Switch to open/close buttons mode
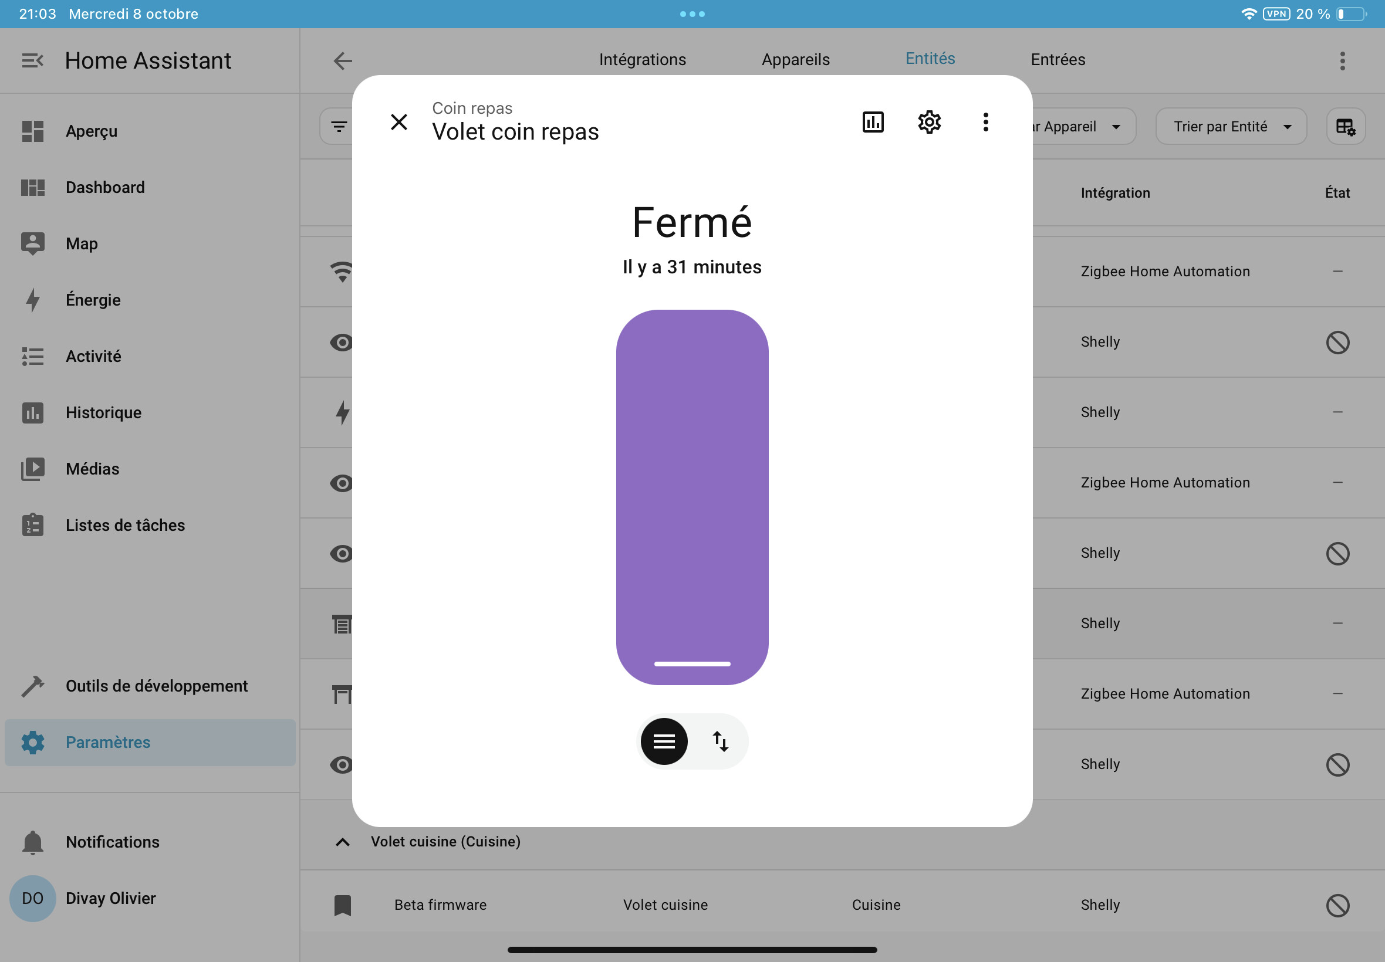The width and height of the screenshot is (1385, 962). pos(721,741)
